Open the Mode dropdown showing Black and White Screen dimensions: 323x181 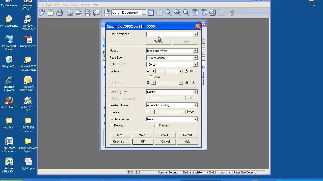(195, 51)
